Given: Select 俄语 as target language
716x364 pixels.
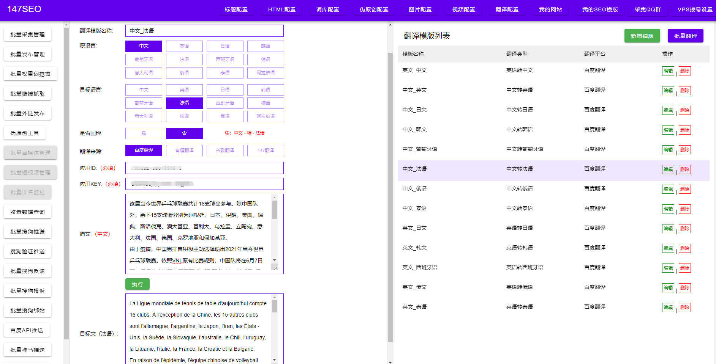Looking at the screenshot, I should 184,116.
